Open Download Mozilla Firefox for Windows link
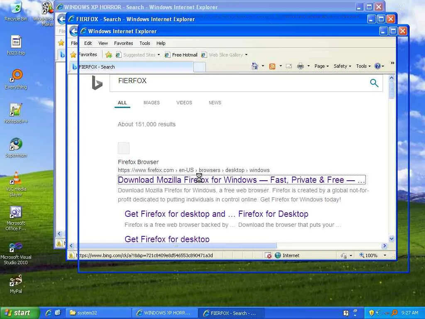425x319 pixels. point(242,179)
